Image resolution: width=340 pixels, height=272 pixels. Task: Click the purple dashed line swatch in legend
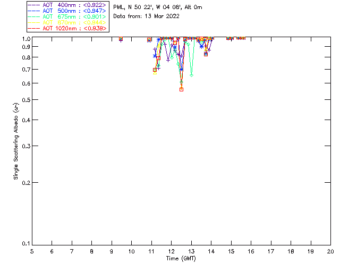(x=34, y=5)
